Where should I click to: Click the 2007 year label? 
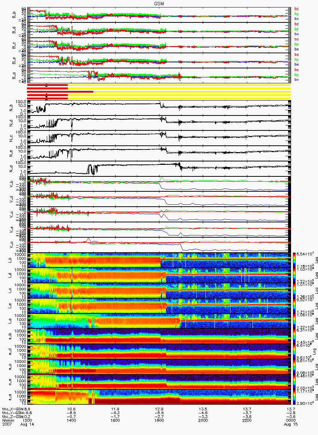click(7, 425)
